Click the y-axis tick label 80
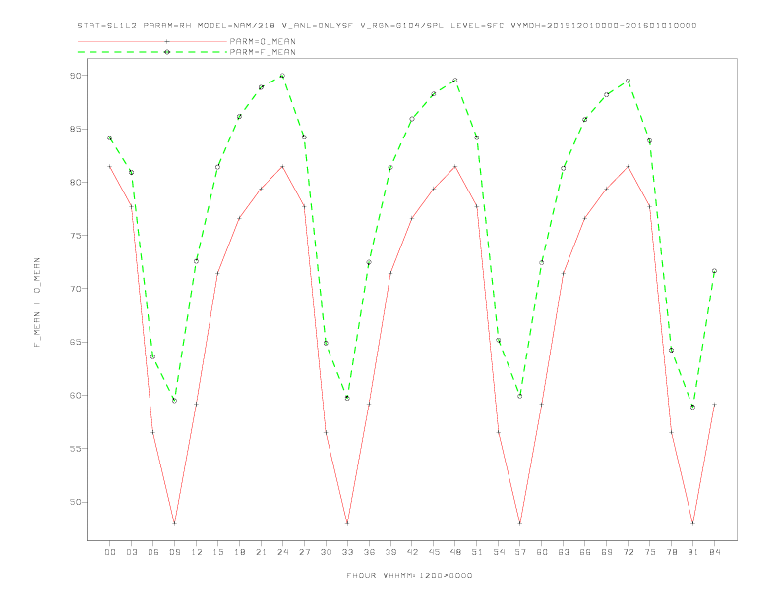This screenshot has height=601, width=779. pos(75,182)
